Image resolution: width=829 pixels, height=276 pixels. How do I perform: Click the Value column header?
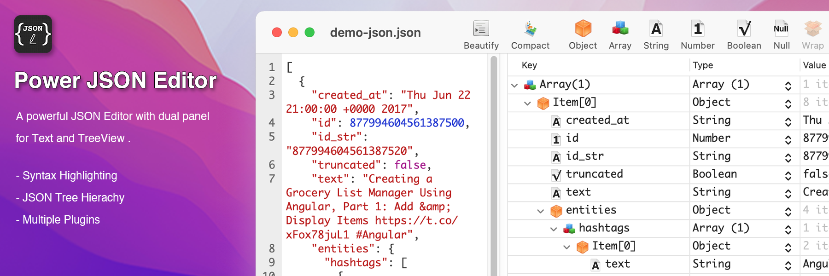point(814,65)
